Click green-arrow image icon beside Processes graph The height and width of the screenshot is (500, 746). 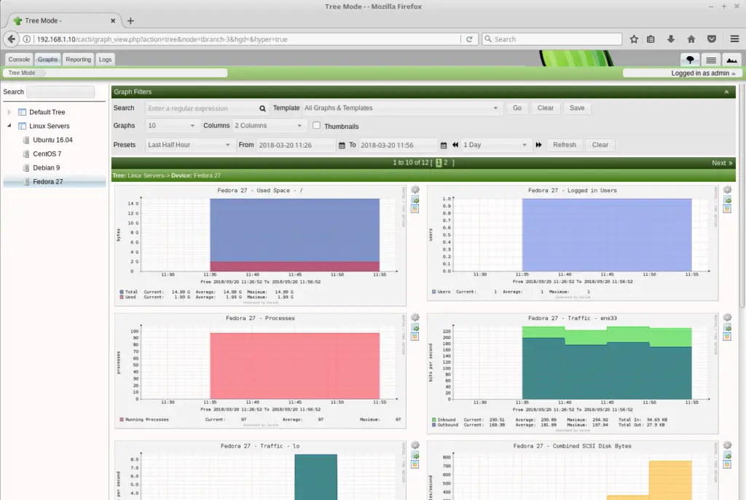coord(415,328)
